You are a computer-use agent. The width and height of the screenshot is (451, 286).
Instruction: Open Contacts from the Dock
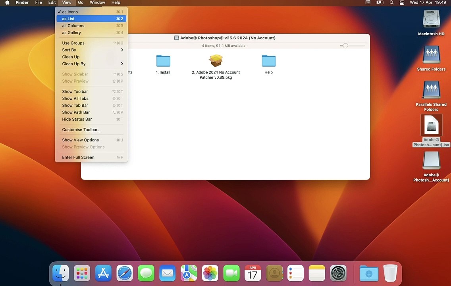(x=274, y=273)
